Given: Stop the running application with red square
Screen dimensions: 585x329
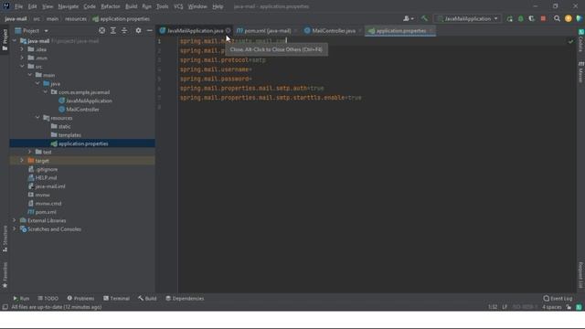Looking at the screenshot, I should click(x=543, y=18).
